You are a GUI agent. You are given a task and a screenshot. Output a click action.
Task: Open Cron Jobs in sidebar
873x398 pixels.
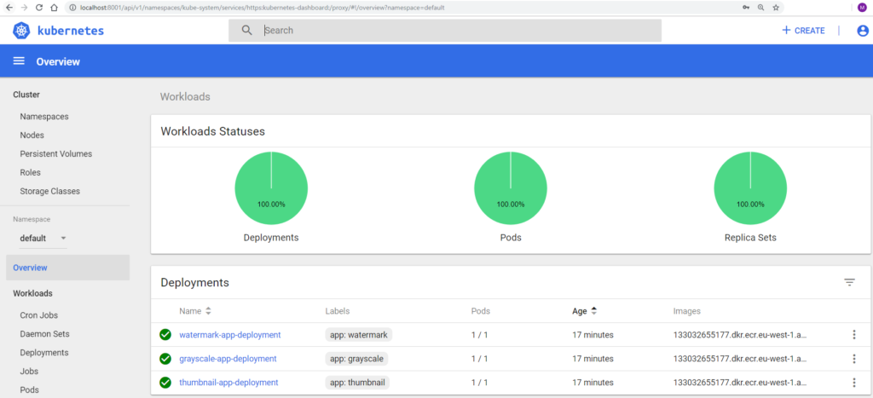pyautogui.click(x=39, y=315)
